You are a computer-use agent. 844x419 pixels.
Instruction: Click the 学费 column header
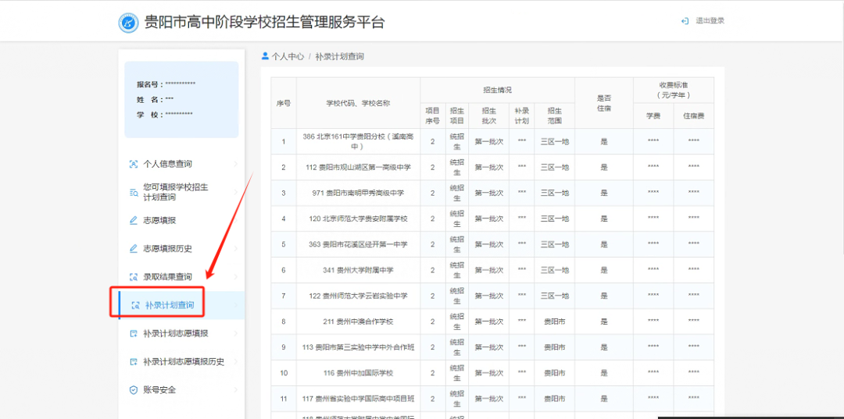coord(653,115)
